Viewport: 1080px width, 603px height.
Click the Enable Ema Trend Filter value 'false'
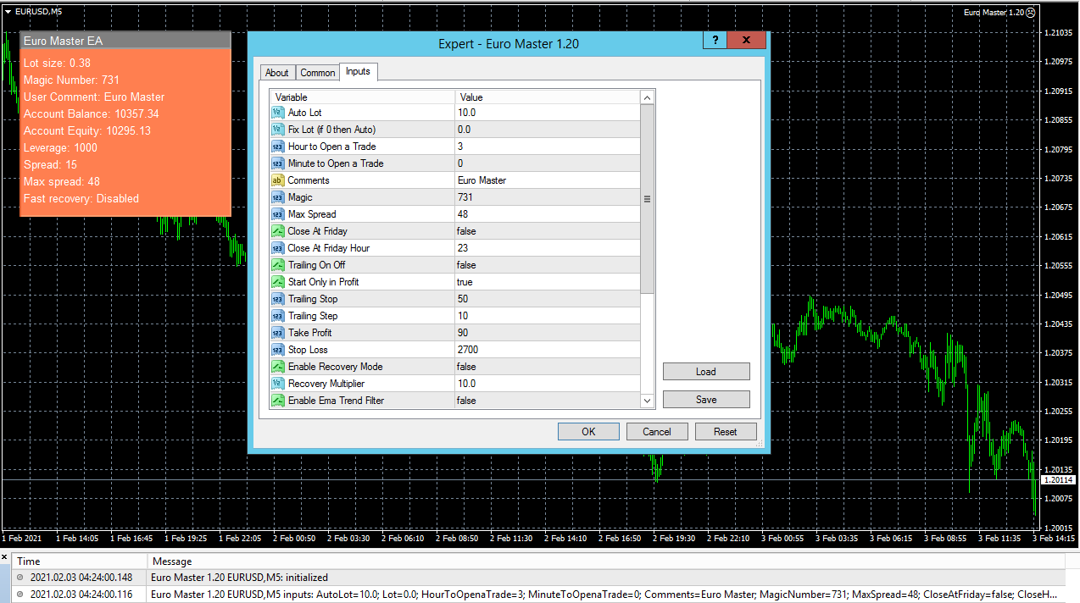466,401
